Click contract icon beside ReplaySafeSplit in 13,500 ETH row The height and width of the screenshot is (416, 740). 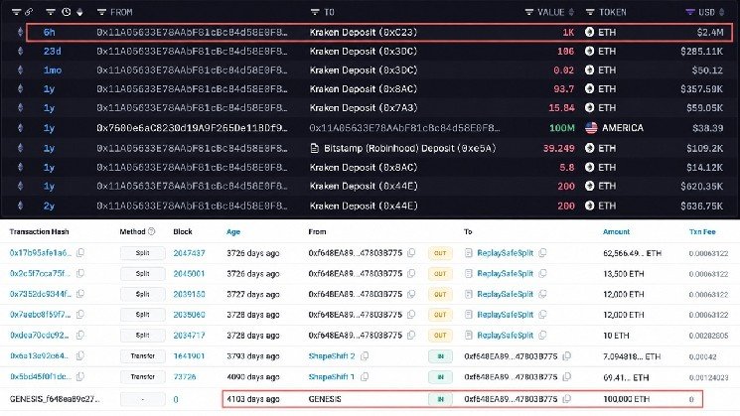click(468, 274)
